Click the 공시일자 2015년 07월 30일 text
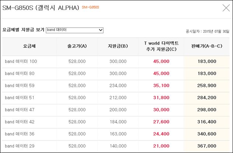 pos(208,31)
